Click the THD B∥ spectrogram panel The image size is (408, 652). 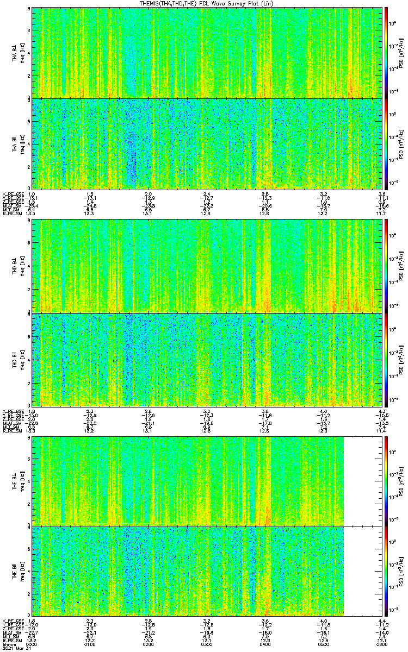(207, 359)
